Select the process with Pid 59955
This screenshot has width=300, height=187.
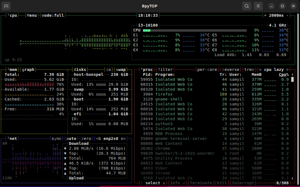tap(214, 79)
